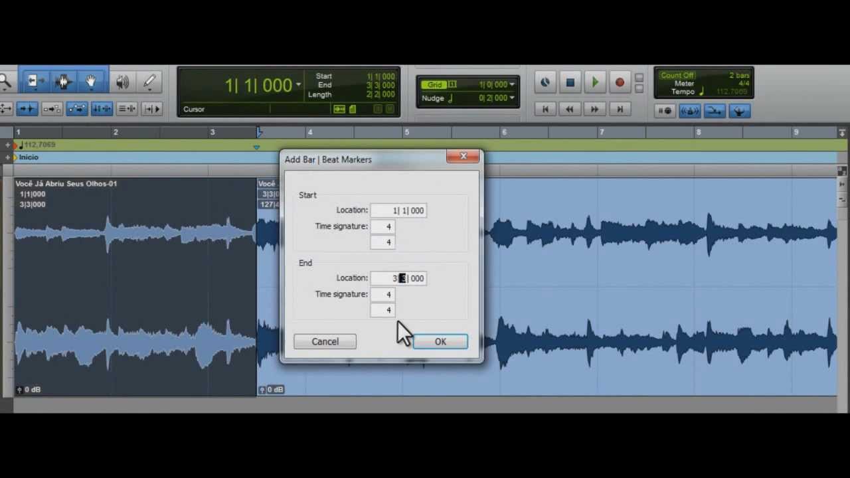Click the Rewind transport button
The image size is (850, 478).
coord(570,109)
